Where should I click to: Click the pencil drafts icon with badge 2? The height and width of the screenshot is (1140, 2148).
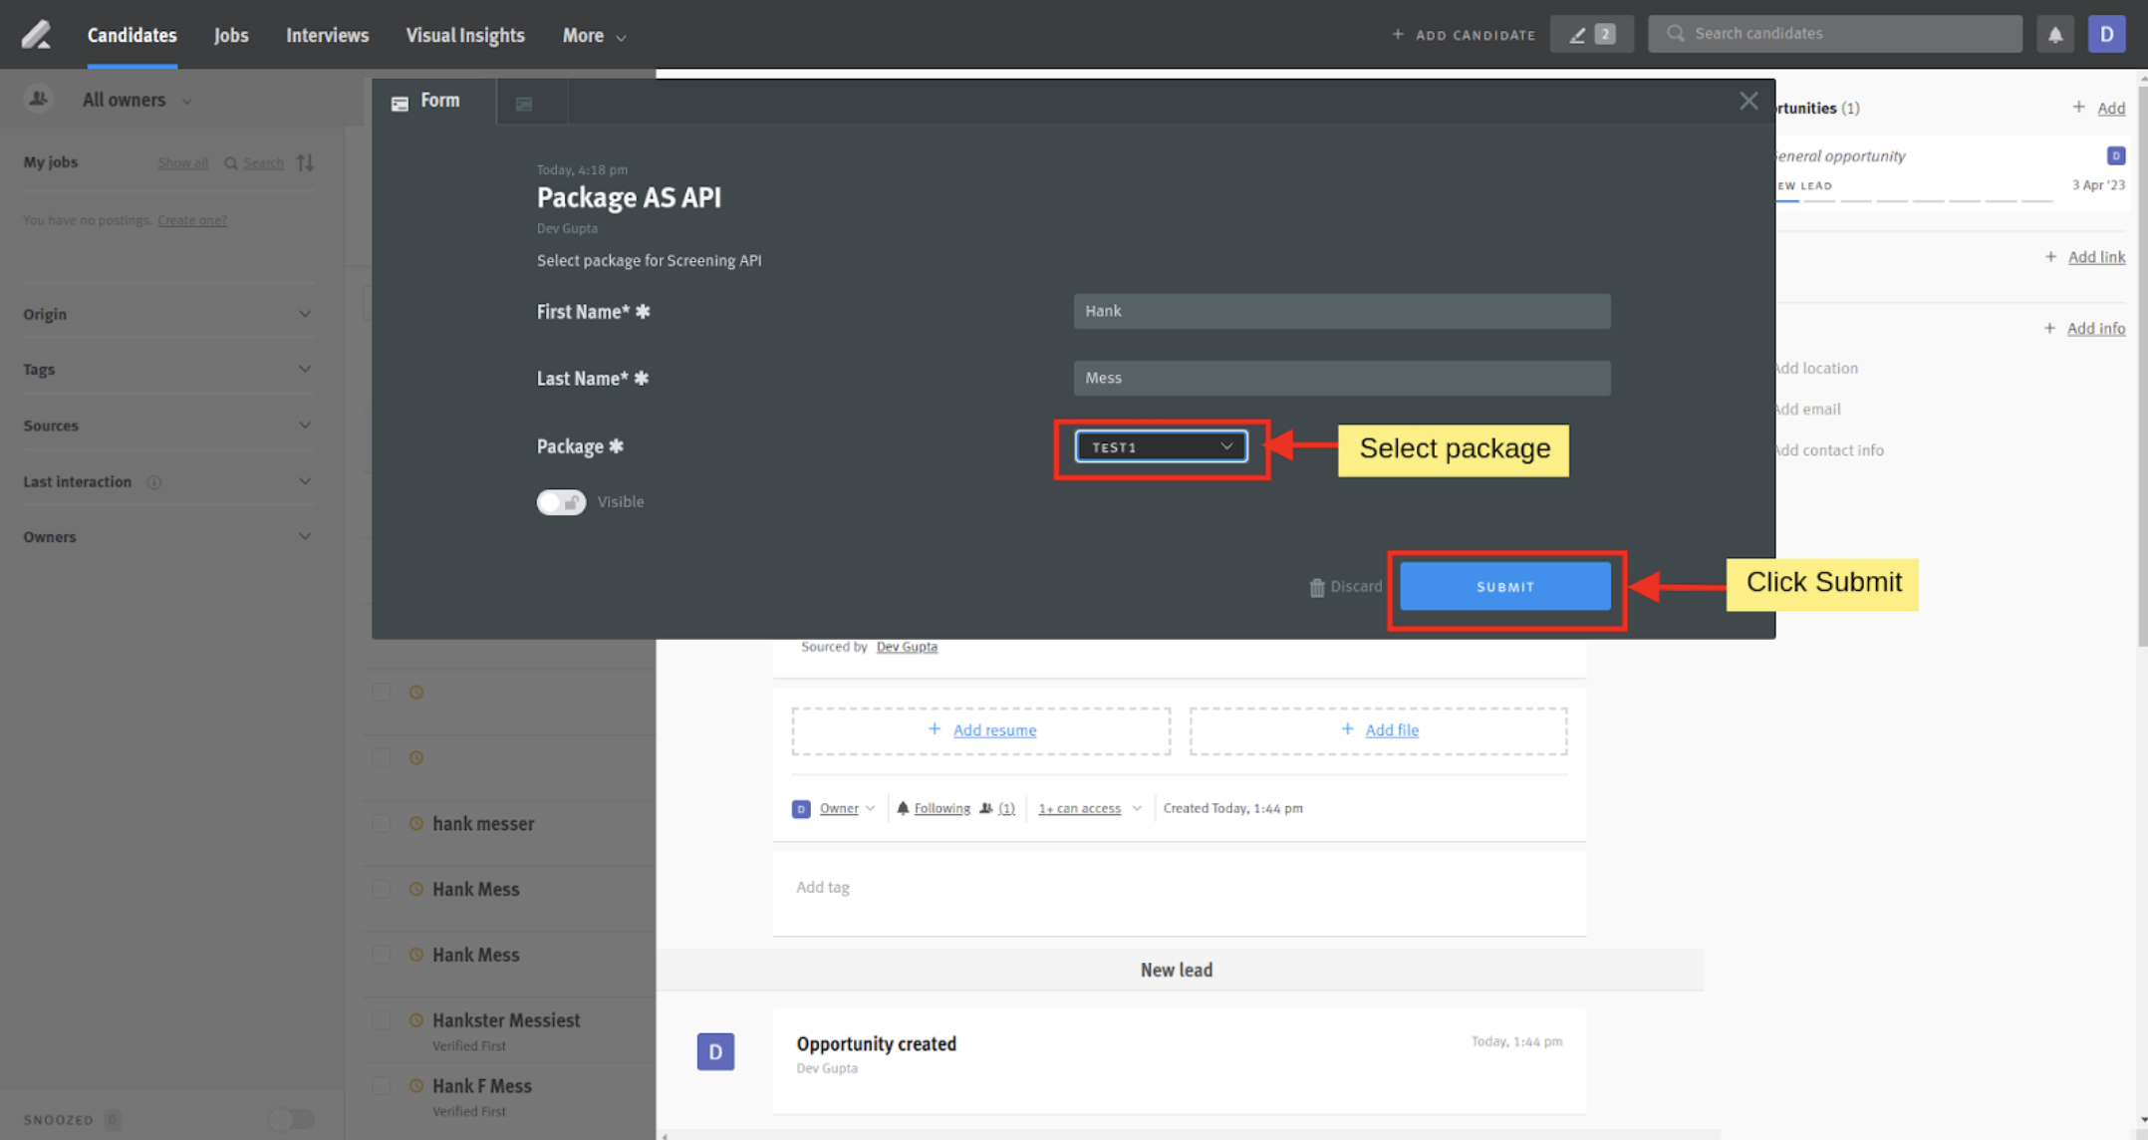coord(1591,35)
